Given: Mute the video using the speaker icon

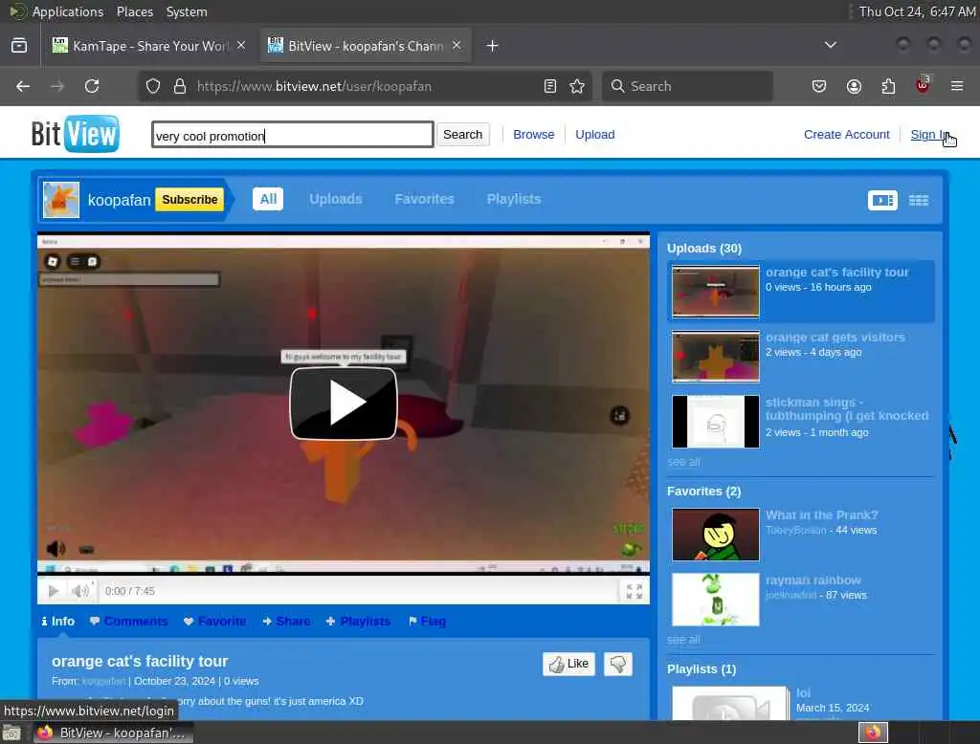Looking at the screenshot, I should click(79, 590).
